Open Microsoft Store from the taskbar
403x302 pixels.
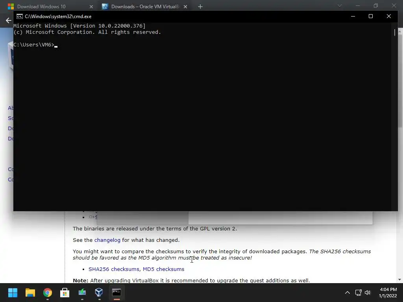click(65, 292)
